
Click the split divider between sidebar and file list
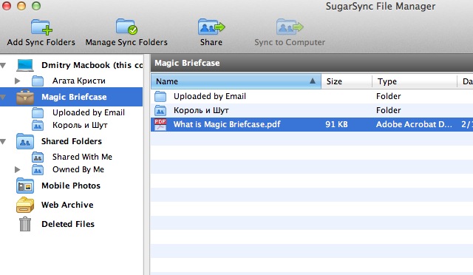tap(146, 165)
